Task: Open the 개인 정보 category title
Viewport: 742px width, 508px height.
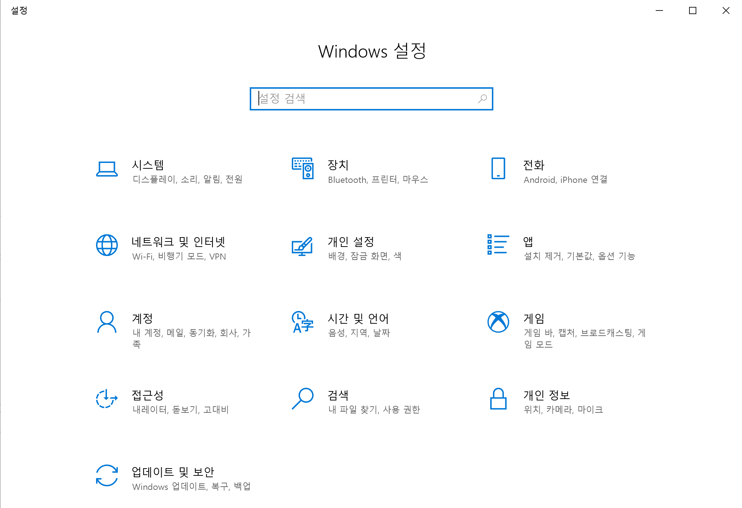Action: pos(547,395)
